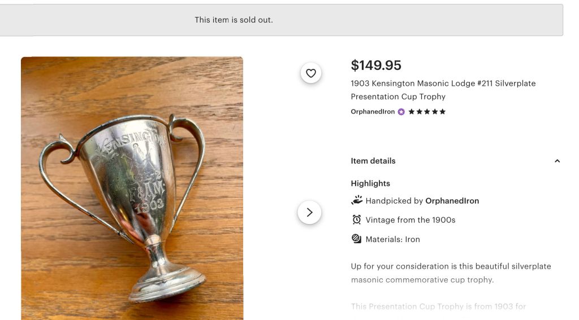Image resolution: width=579 pixels, height=320 pixels.
Task: Click the Kensington Masonic Lodge listing title
Action: pyautogui.click(x=443, y=90)
